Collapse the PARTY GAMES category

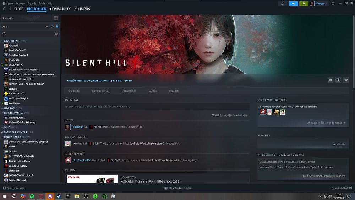pos(2,137)
